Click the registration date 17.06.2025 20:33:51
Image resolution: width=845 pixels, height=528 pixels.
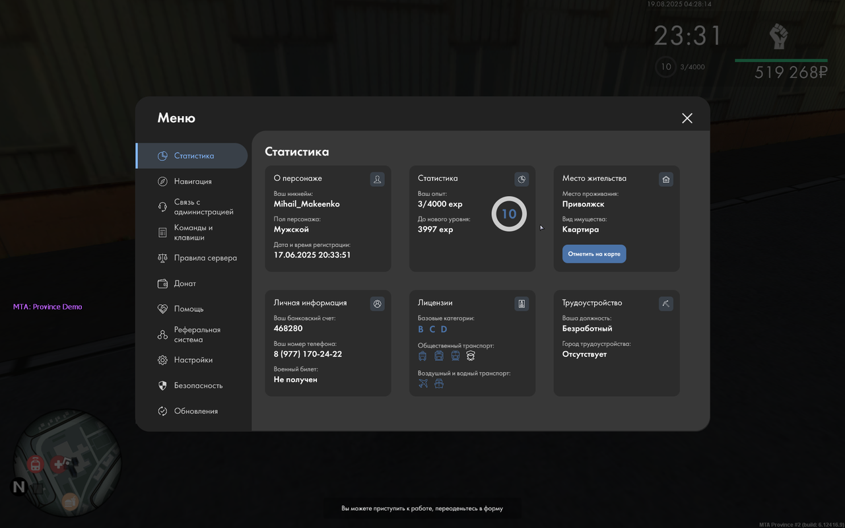point(312,255)
